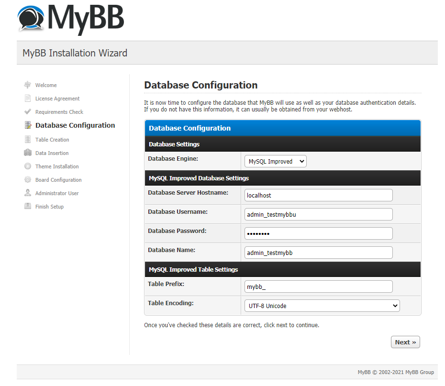Click the MyBB speech bubble logo
Screen dimensions: 445x386
tap(31, 18)
